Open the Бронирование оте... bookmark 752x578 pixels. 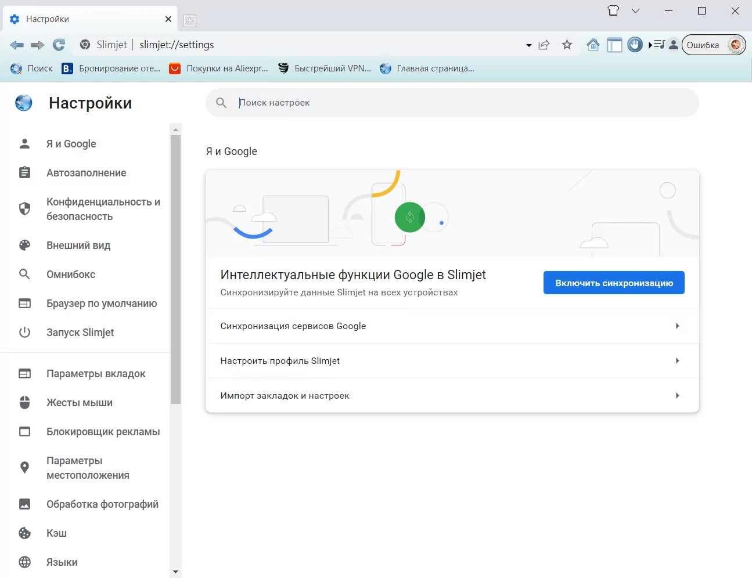coord(111,68)
